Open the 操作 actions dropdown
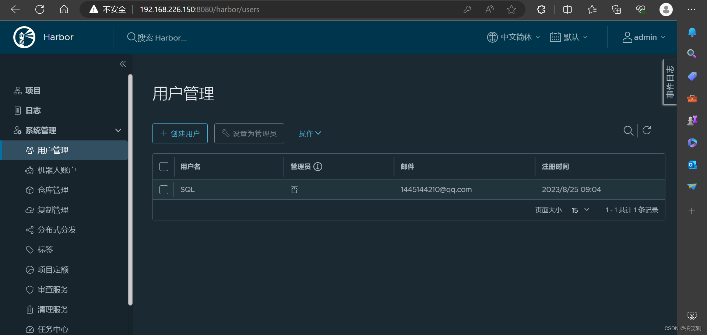Image resolution: width=707 pixels, height=335 pixels. [x=310, y=133]
